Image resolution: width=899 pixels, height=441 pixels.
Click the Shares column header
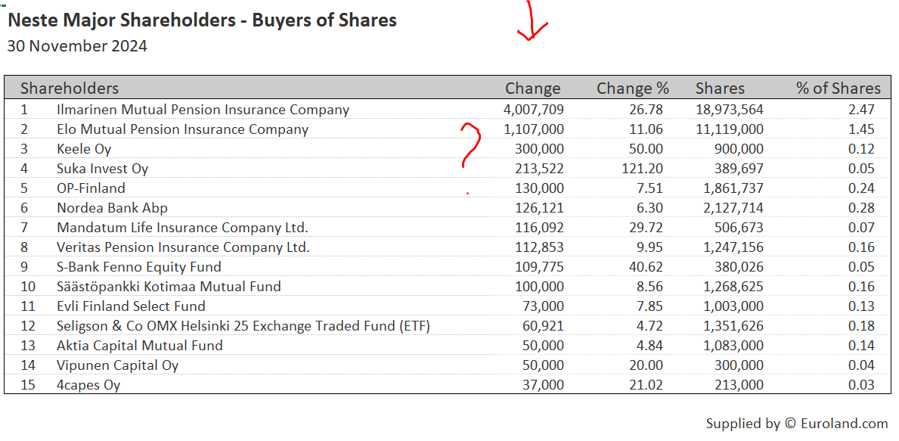point(720,89)
